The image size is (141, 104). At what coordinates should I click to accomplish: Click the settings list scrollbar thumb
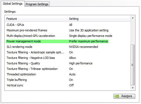point(132,65)
